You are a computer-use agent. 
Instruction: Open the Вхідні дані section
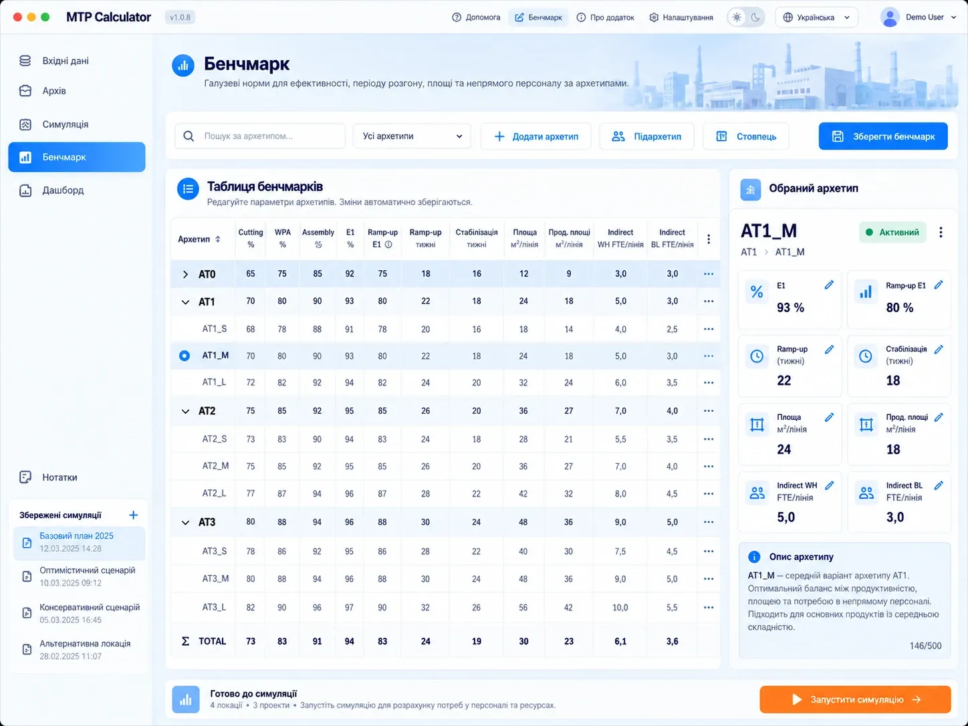tap(77, 61)
